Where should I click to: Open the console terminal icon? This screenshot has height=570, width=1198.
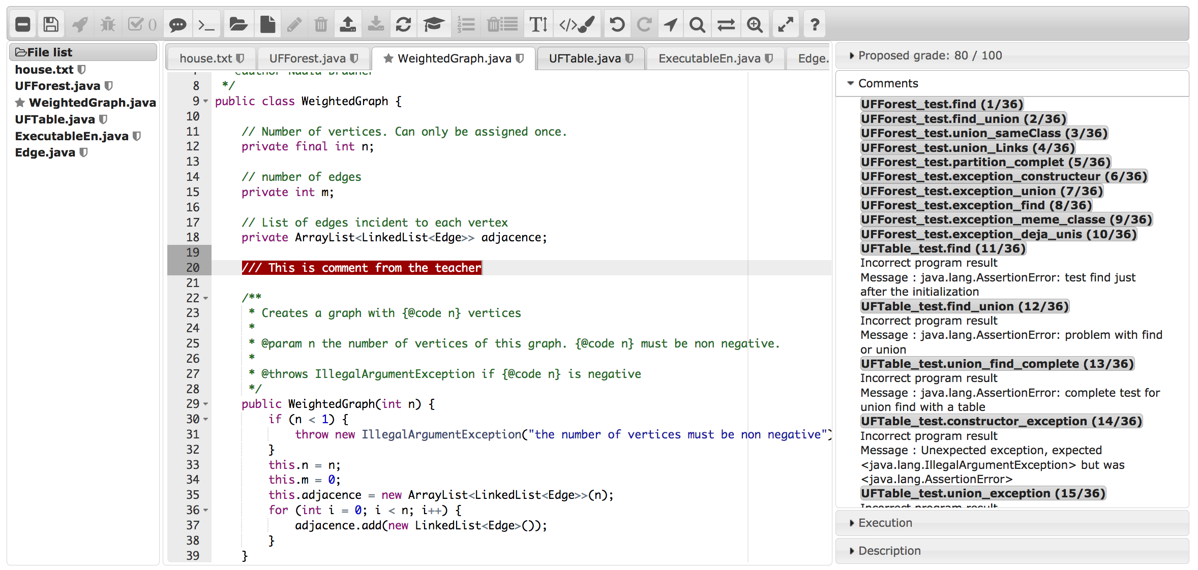pyautogui.click(x=206, y=24)
